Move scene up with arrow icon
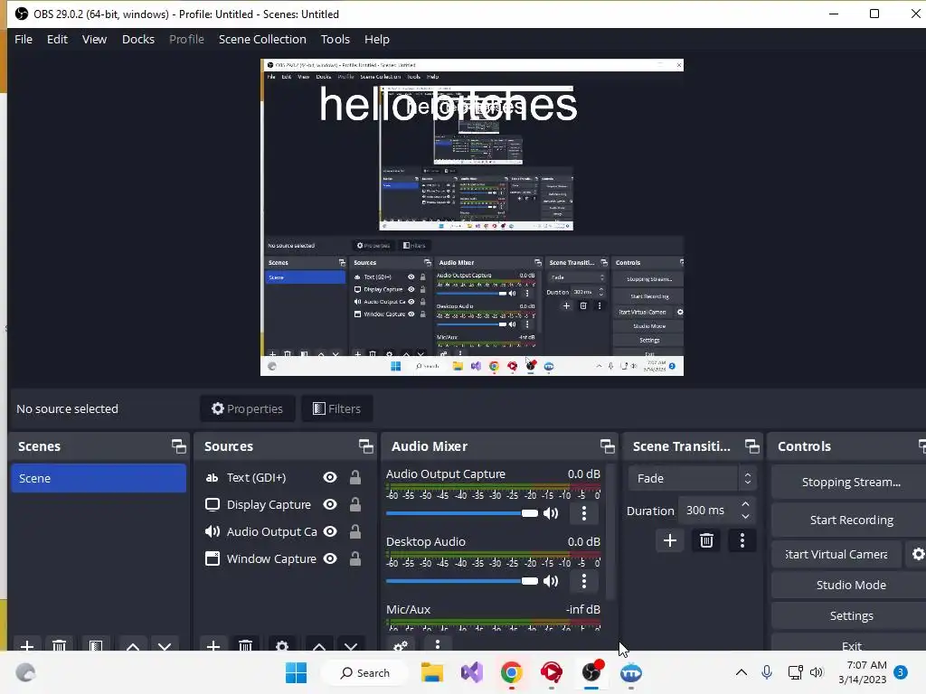926x694 pixels. (x=133, y=645)
